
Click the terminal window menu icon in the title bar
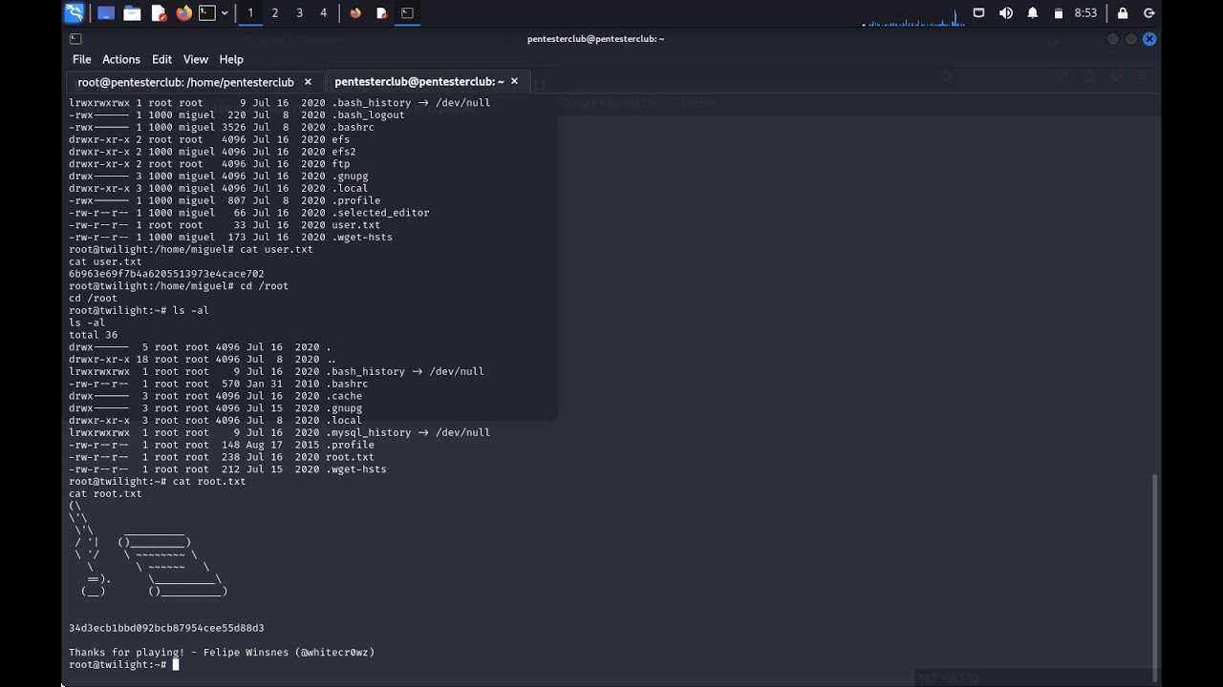tap(75, 39)
